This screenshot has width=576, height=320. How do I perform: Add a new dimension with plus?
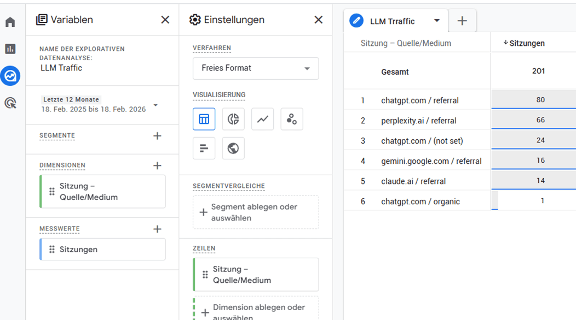[157, 165]
